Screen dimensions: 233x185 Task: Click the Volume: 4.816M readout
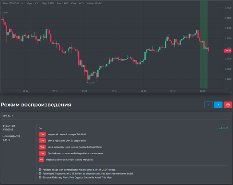click(x=94, y=3)
